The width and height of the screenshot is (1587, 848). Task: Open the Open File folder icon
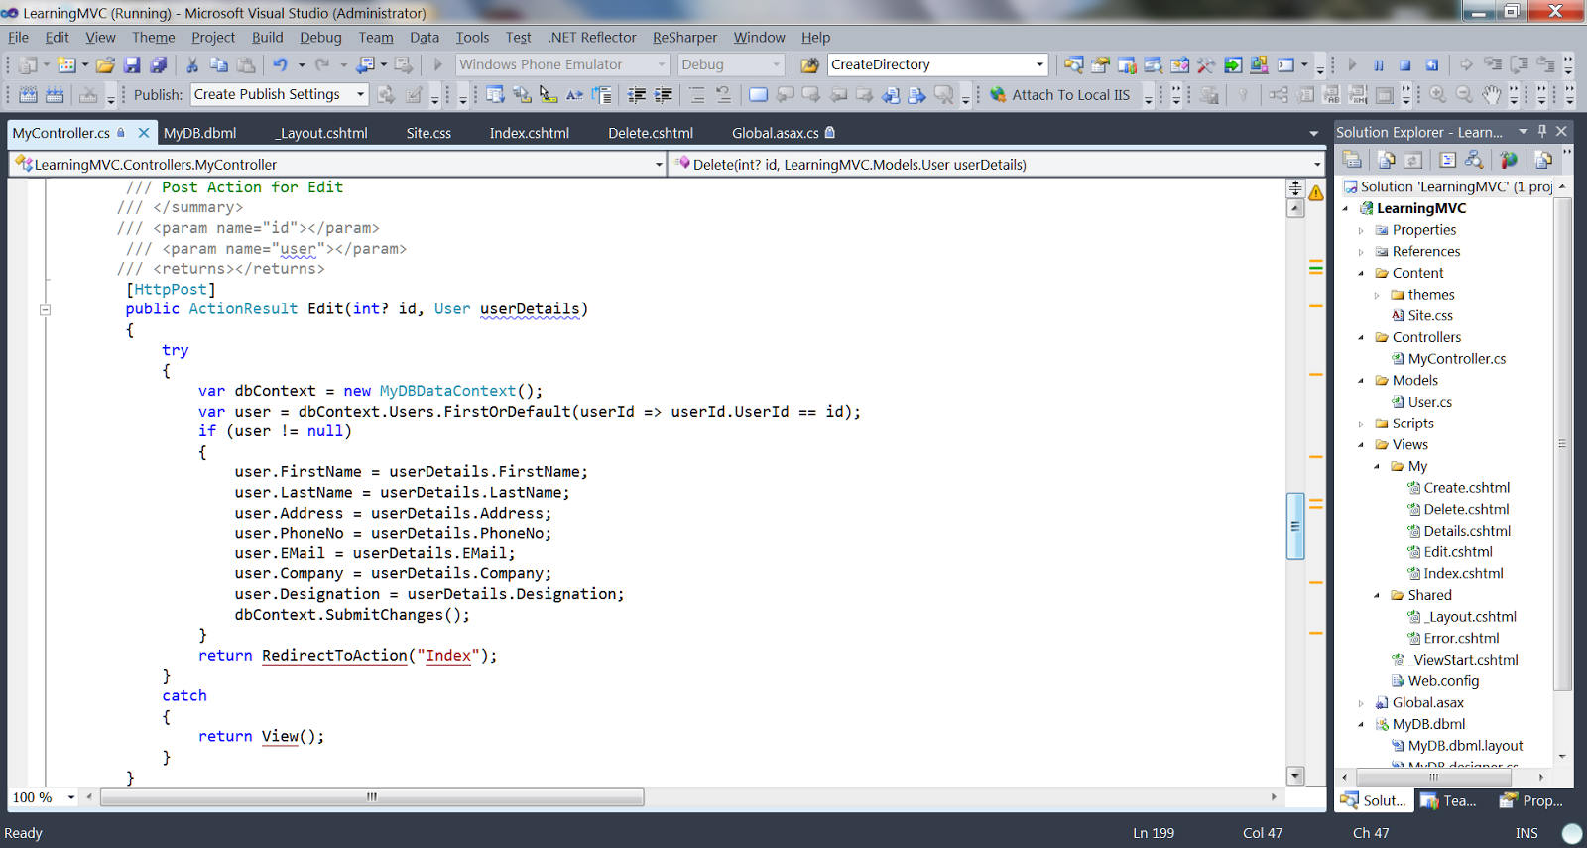105,65
